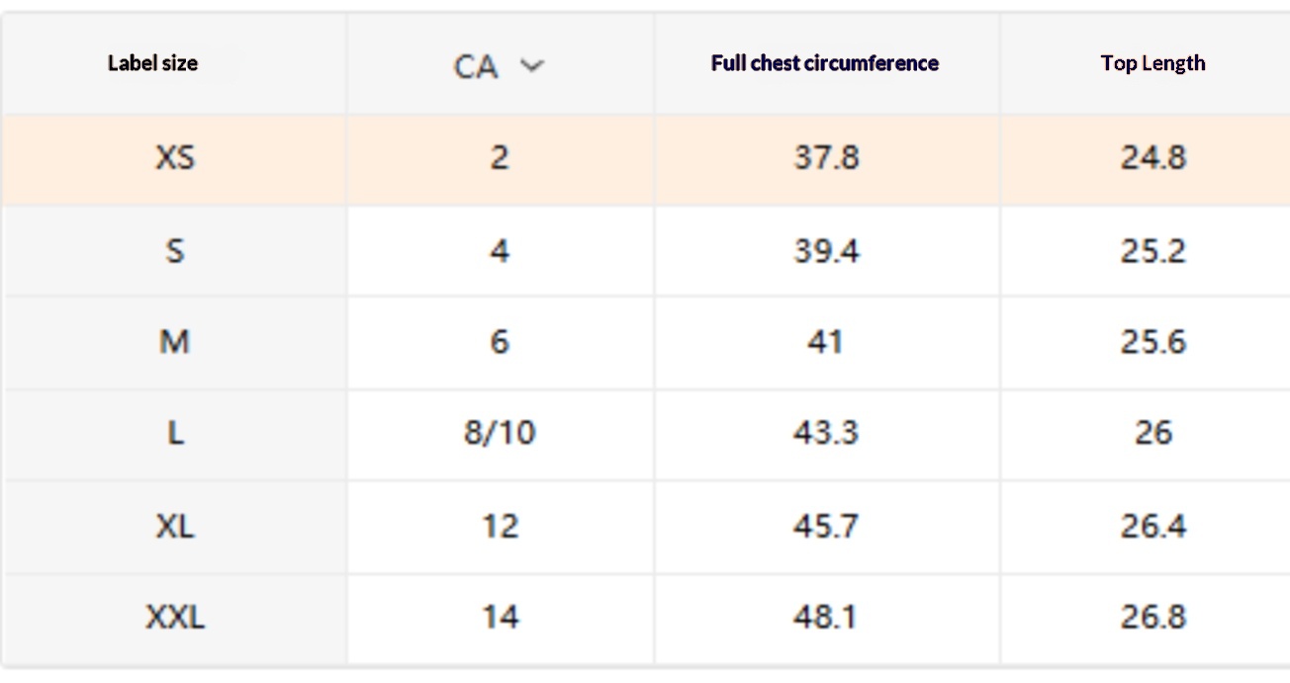Click the 43.3 chest circumference value
Image resolution: width=1290 pixels, height=683 pixels.
tap(826, 433)
